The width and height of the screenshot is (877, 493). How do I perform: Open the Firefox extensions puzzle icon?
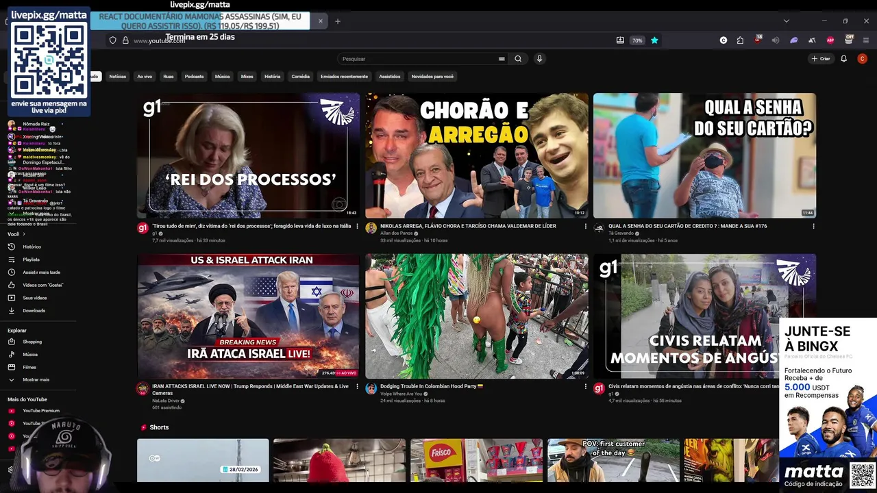(x=740, y=40)
